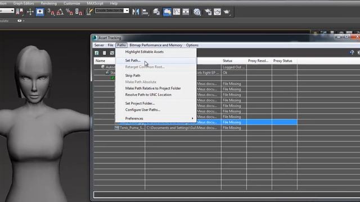Image resolution: width=360 pixels, height=202 pixels.
Task: Toggle the Spinner Snap tool
Action: click(x=79, y=12)
